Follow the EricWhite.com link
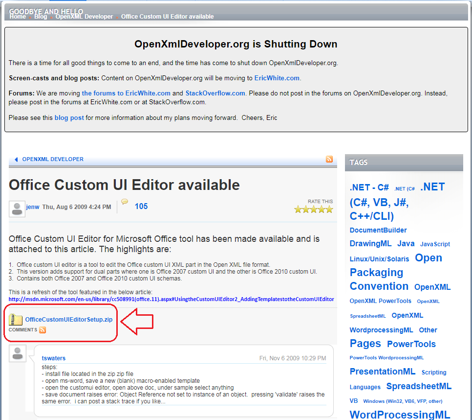 (277, 78)
